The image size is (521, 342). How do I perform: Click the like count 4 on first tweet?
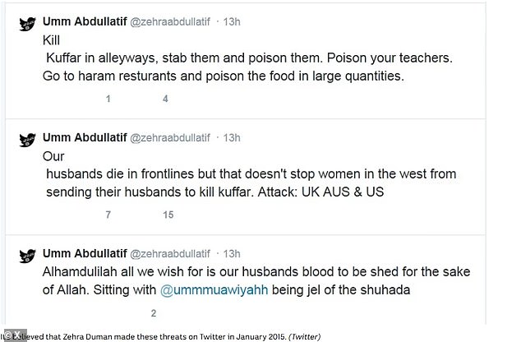(165, 99)
